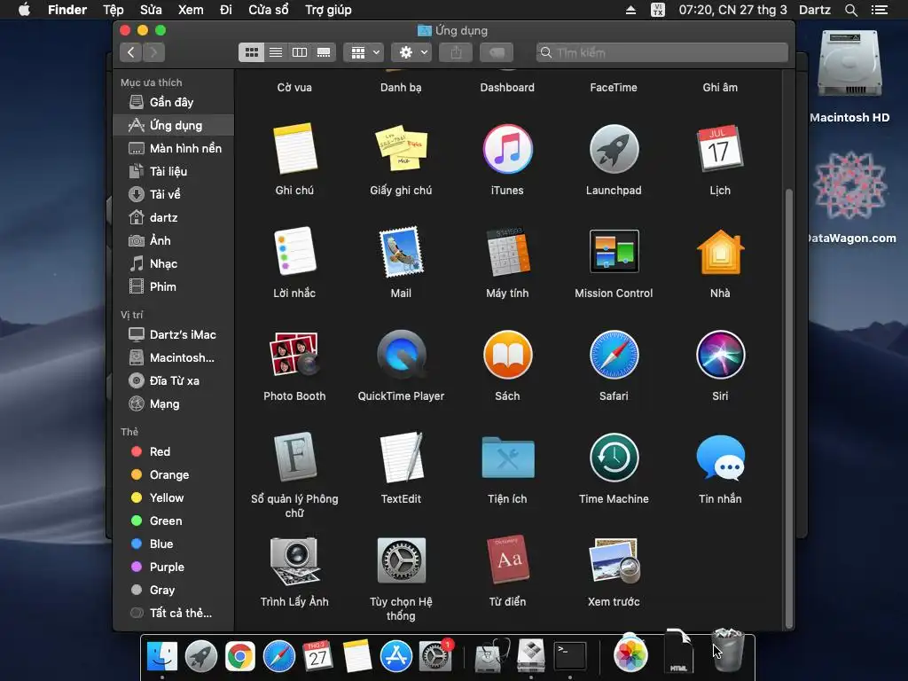Select Tài về downloads in sidebar

tap(173, 194)
